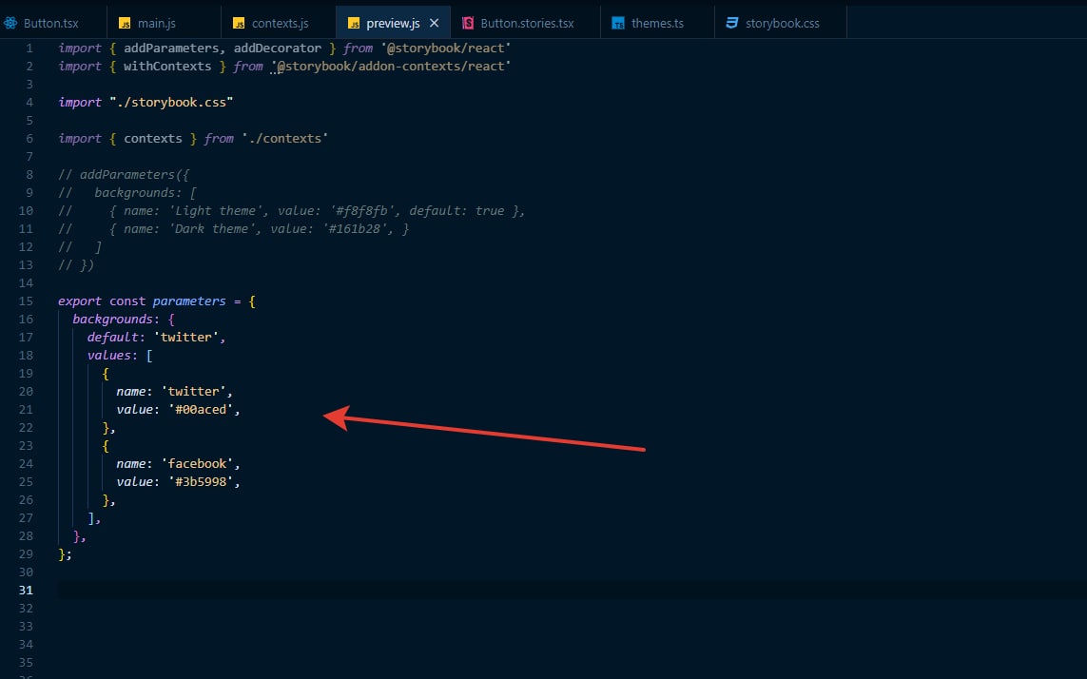Open the themes.ts tab
Image resolution: width=1087 pixels, height=679 pixels.
[657, 23]
